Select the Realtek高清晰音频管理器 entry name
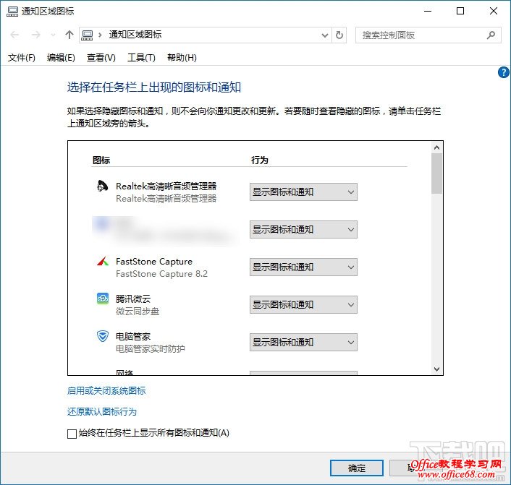The width and height of the screenshot is (511, 485). [x=166, y=186]
